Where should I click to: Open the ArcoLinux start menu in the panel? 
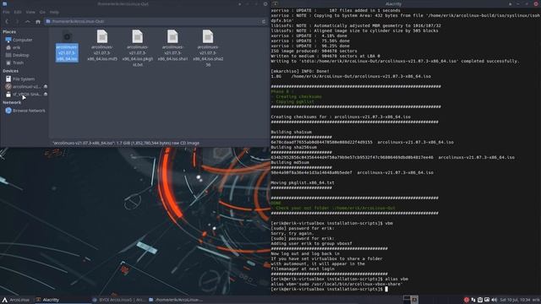coord(16,300)
